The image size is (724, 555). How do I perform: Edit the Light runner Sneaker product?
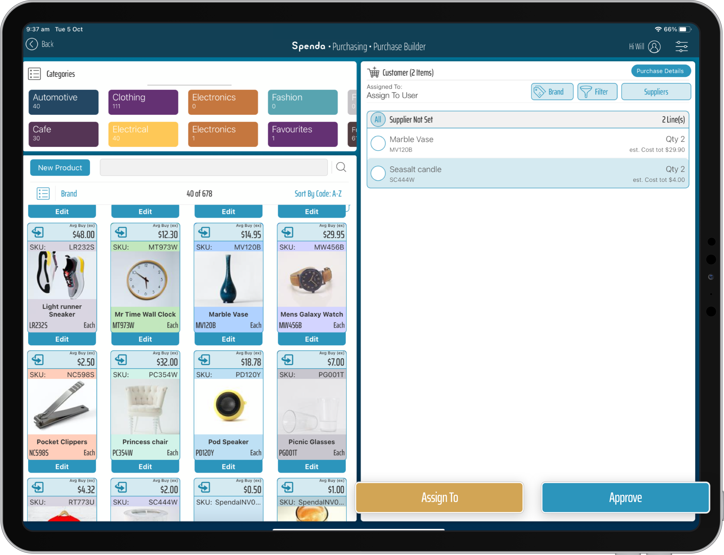pos(62,339)
